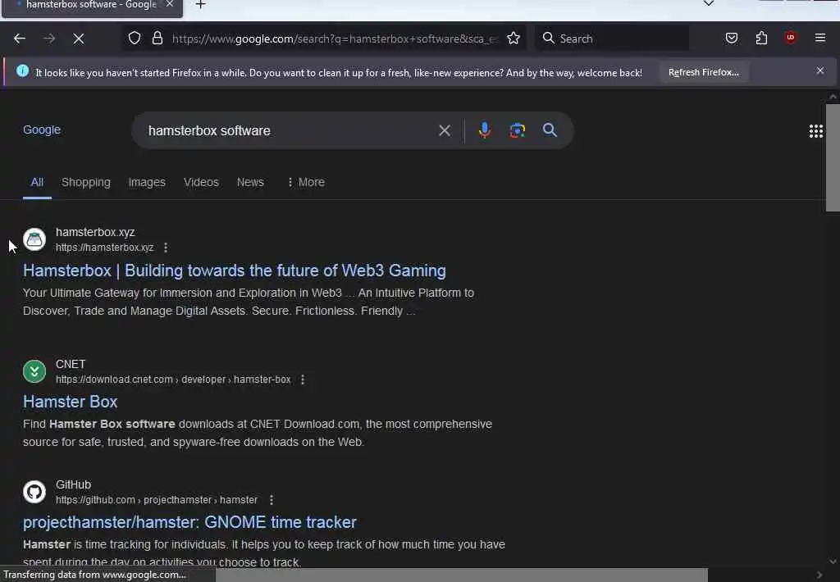The image size is (840, 582).
Task: Expand the More search filters
Action: pos(306,182)
